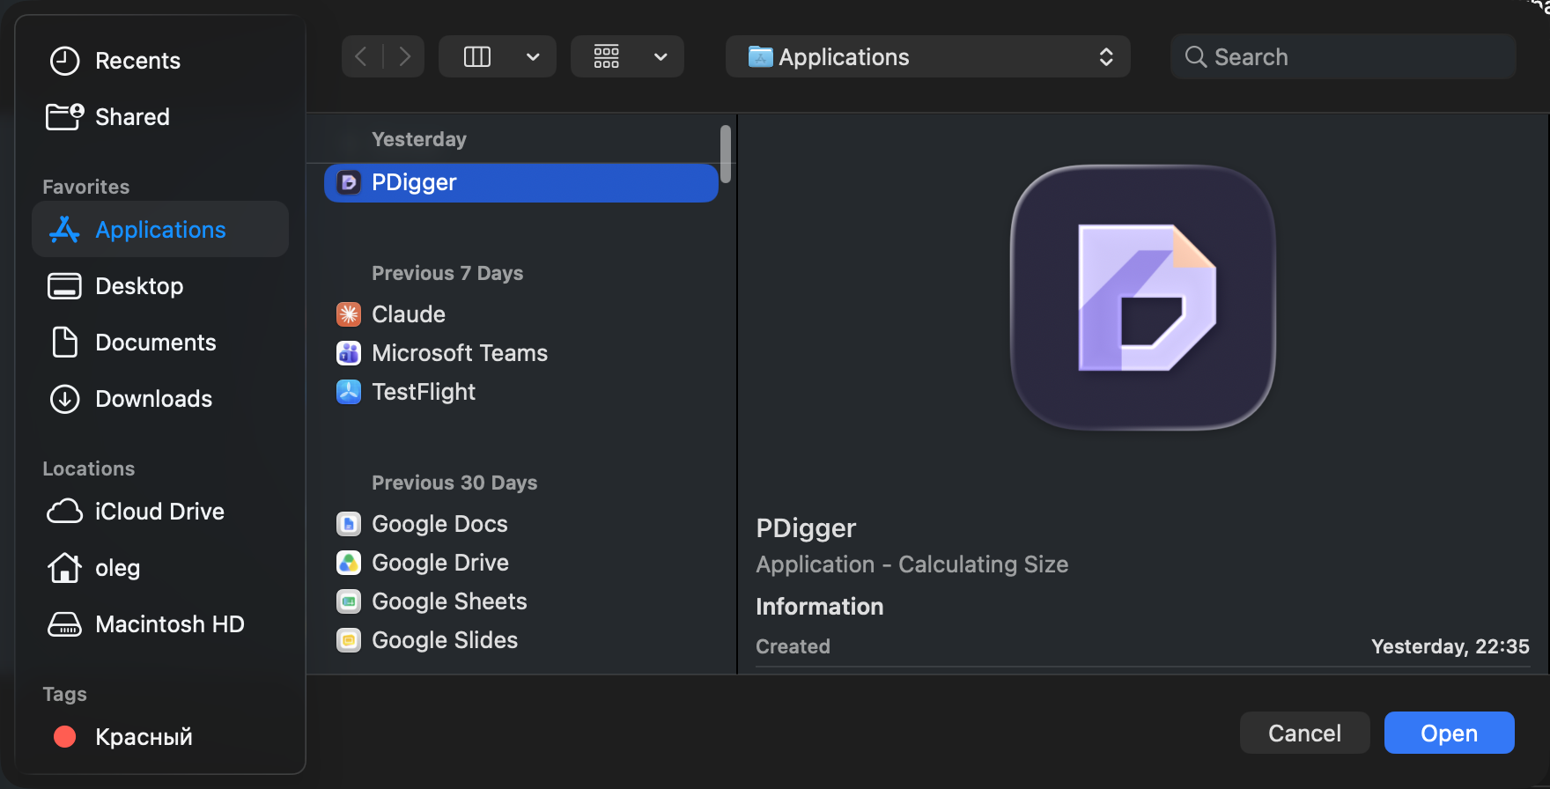Select Google Drive in the list

pyautogui.click(x=521, y=563)
